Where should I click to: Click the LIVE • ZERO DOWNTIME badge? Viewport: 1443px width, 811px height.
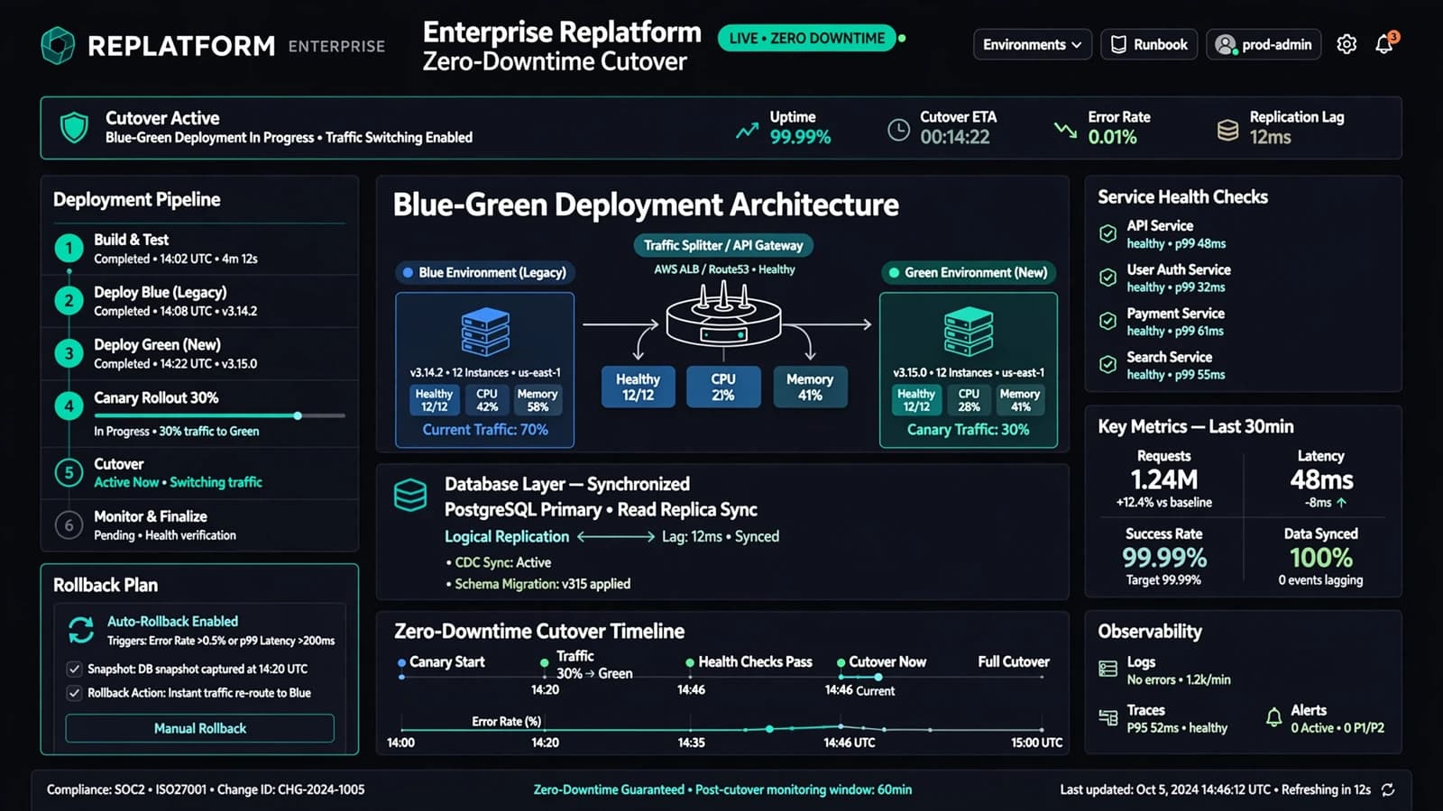pyautogui.click(x=807, y=38)
